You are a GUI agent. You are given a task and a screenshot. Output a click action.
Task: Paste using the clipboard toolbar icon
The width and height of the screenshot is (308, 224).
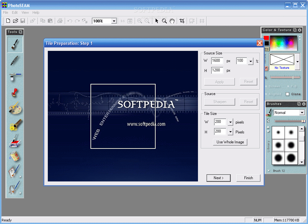click(x=50, y=21)
